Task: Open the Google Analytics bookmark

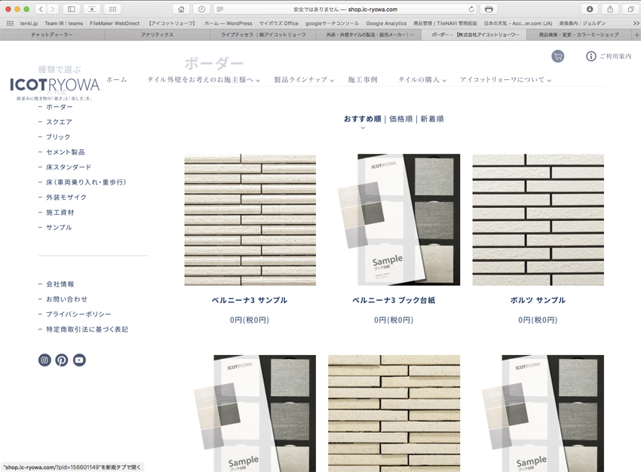Action: click(386, 23)
